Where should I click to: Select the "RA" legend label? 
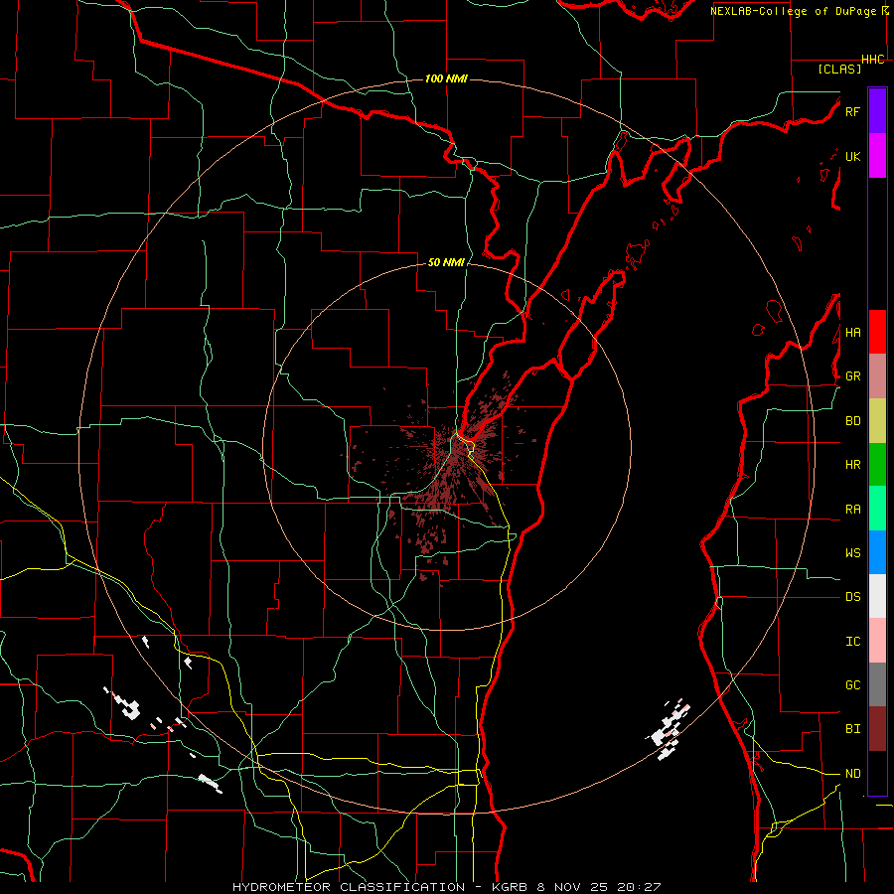point(852,509)
